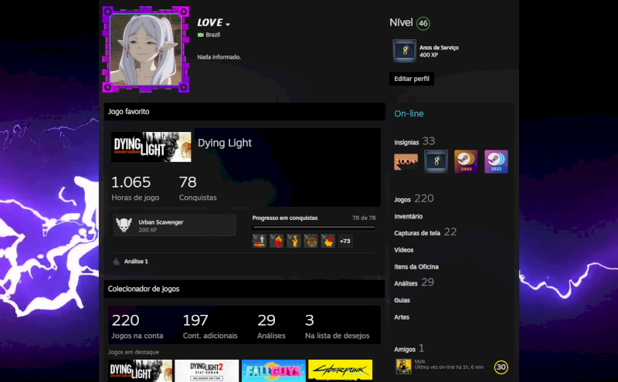Click the 100+ games badge icon
Screen dimensions: 618x382
coord(406,162)
